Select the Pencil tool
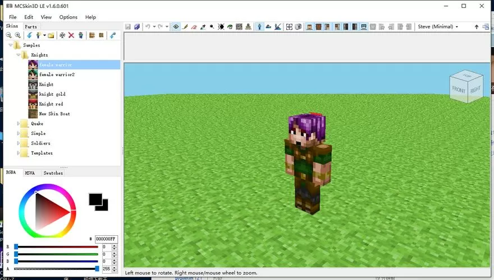494x280 pixels. pyautogui.click(x=185, y=27)
